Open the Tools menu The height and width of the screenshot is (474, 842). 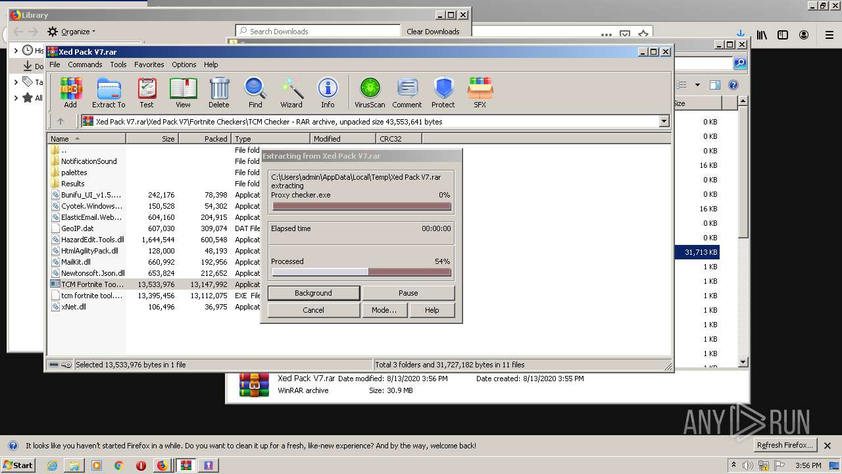tap(118, 65)
